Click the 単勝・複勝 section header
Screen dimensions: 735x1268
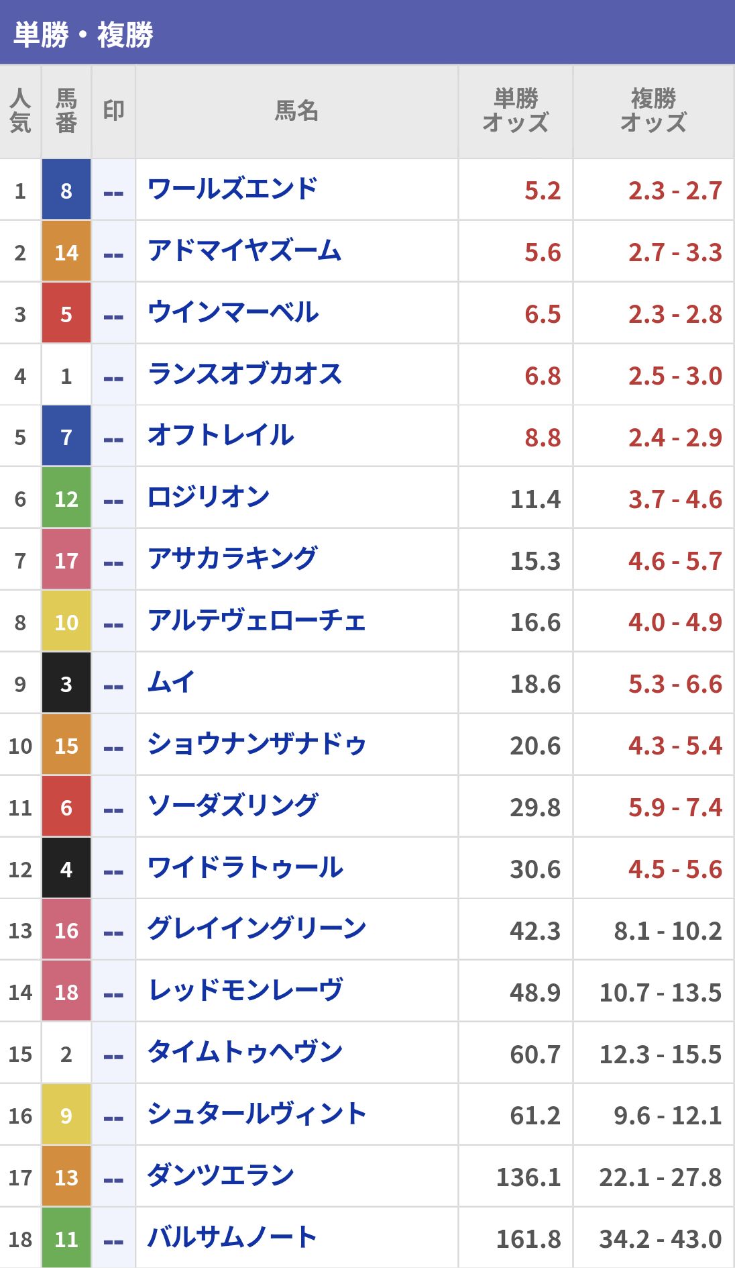(84, 34)
